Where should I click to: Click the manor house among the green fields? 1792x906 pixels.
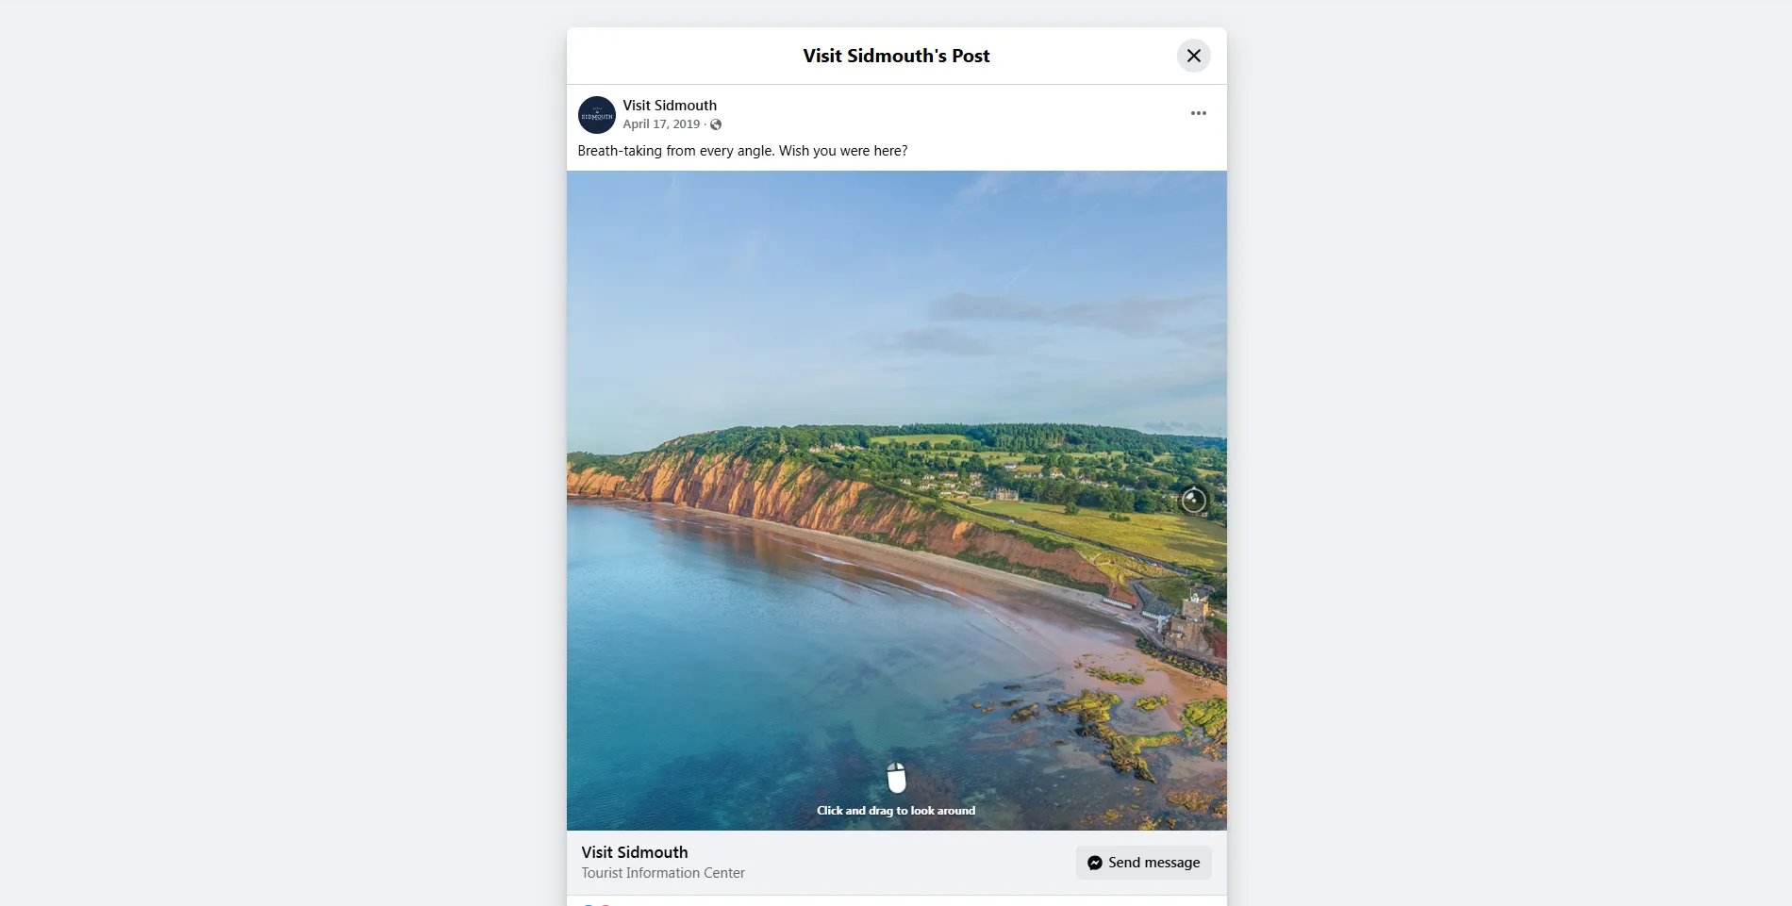coord(1003,493)
